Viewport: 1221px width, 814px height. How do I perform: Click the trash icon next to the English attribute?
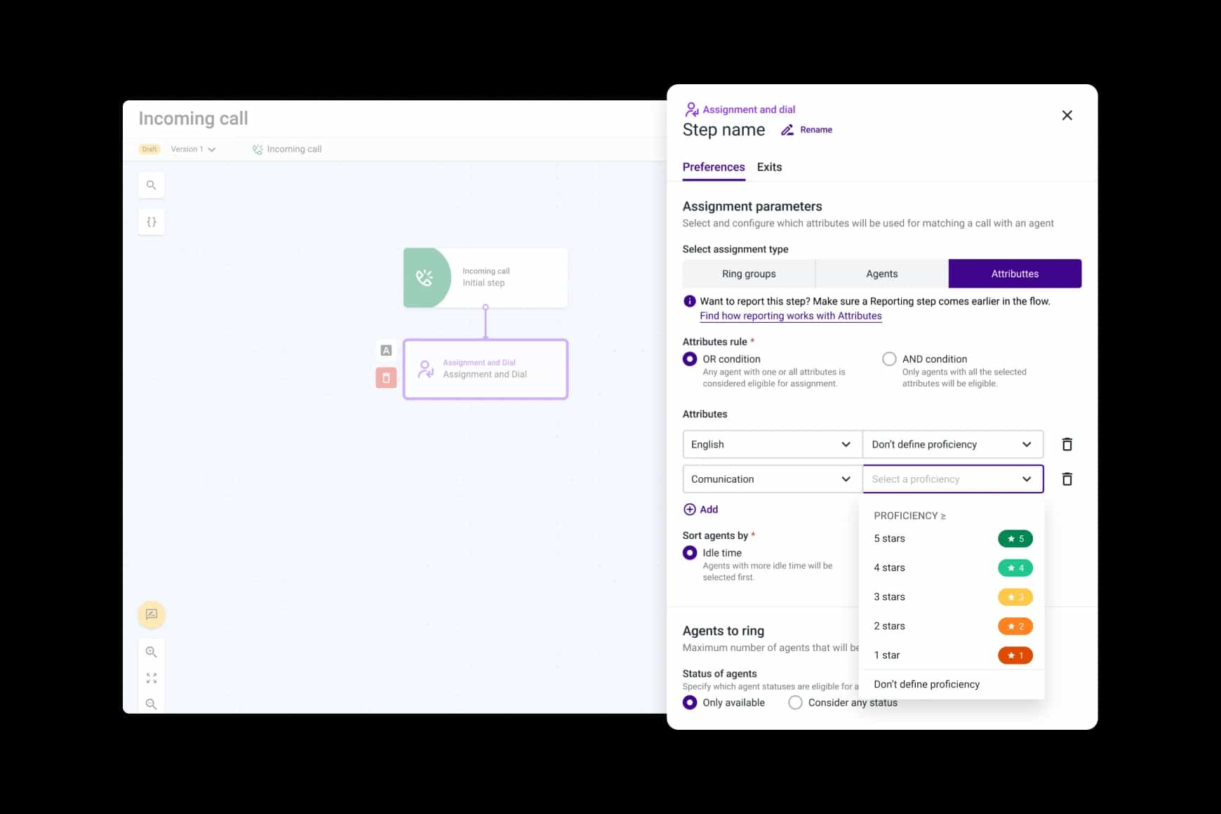pyautogui.click(x=1067, y=443)
